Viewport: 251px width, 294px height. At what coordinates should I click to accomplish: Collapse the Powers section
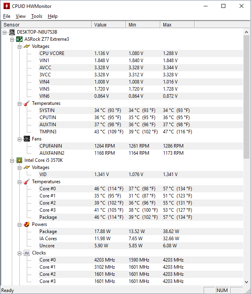[x=19, y=224]
